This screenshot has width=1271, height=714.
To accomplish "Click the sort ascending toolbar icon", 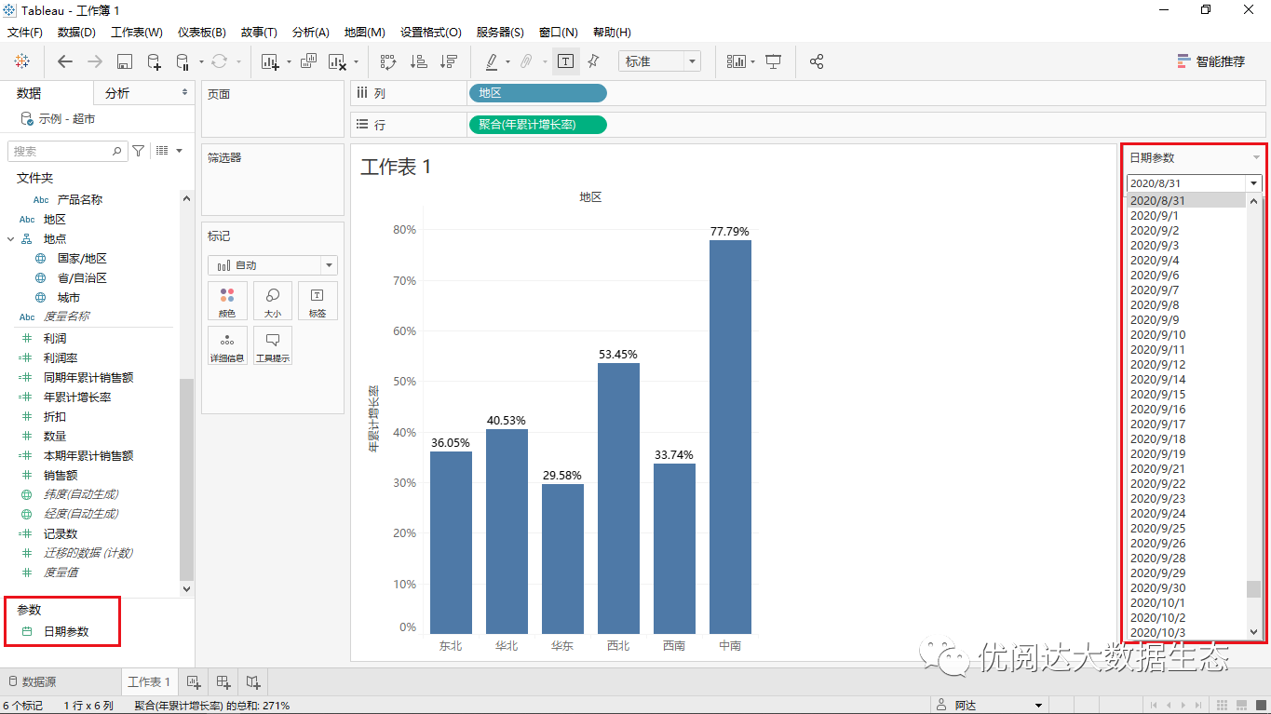I will pos(419,61).
